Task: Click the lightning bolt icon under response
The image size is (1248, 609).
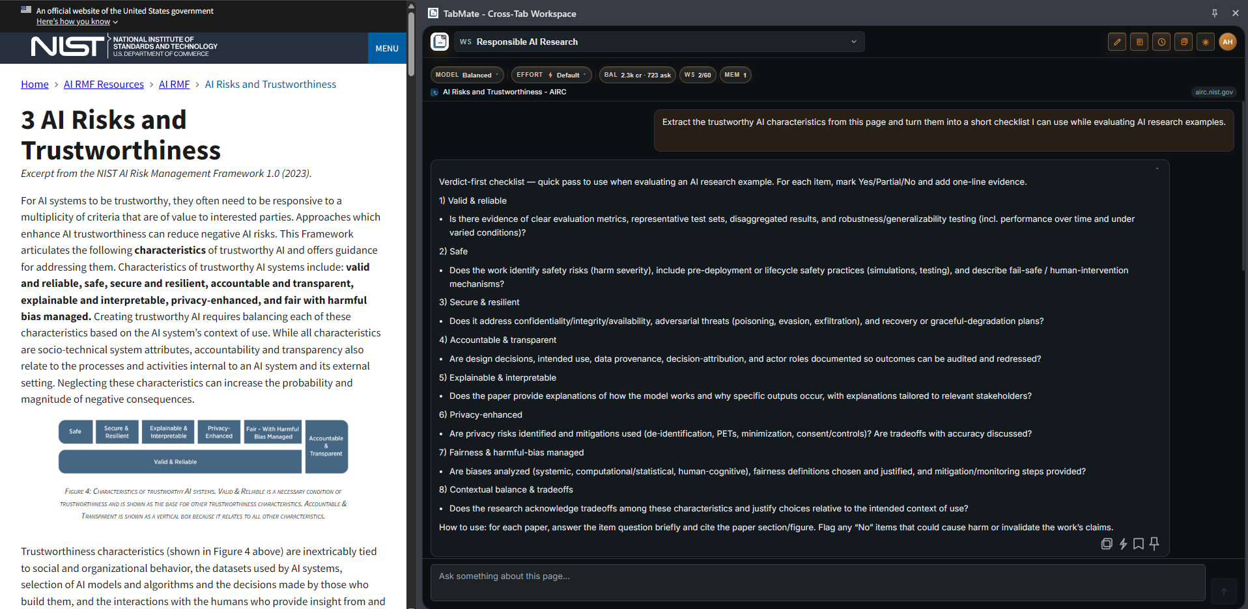Action: pyautogui.click(x=1123, y=544)
